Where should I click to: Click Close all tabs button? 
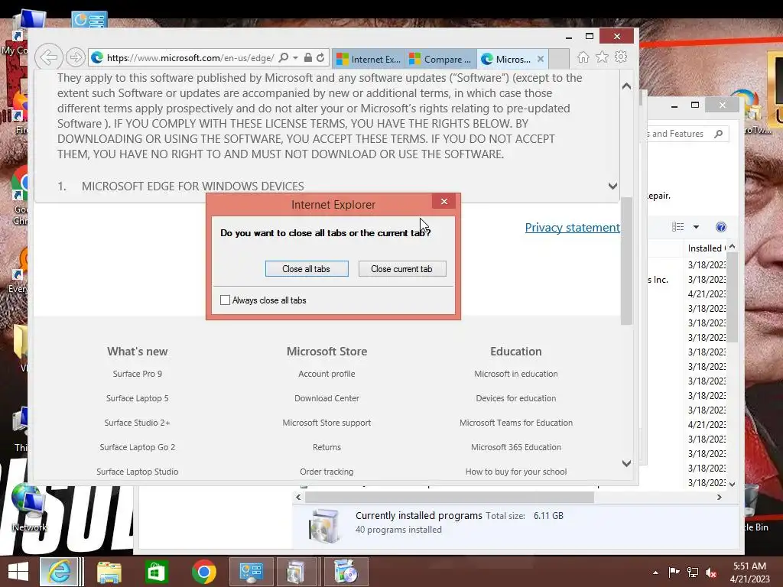coord(307,268)
